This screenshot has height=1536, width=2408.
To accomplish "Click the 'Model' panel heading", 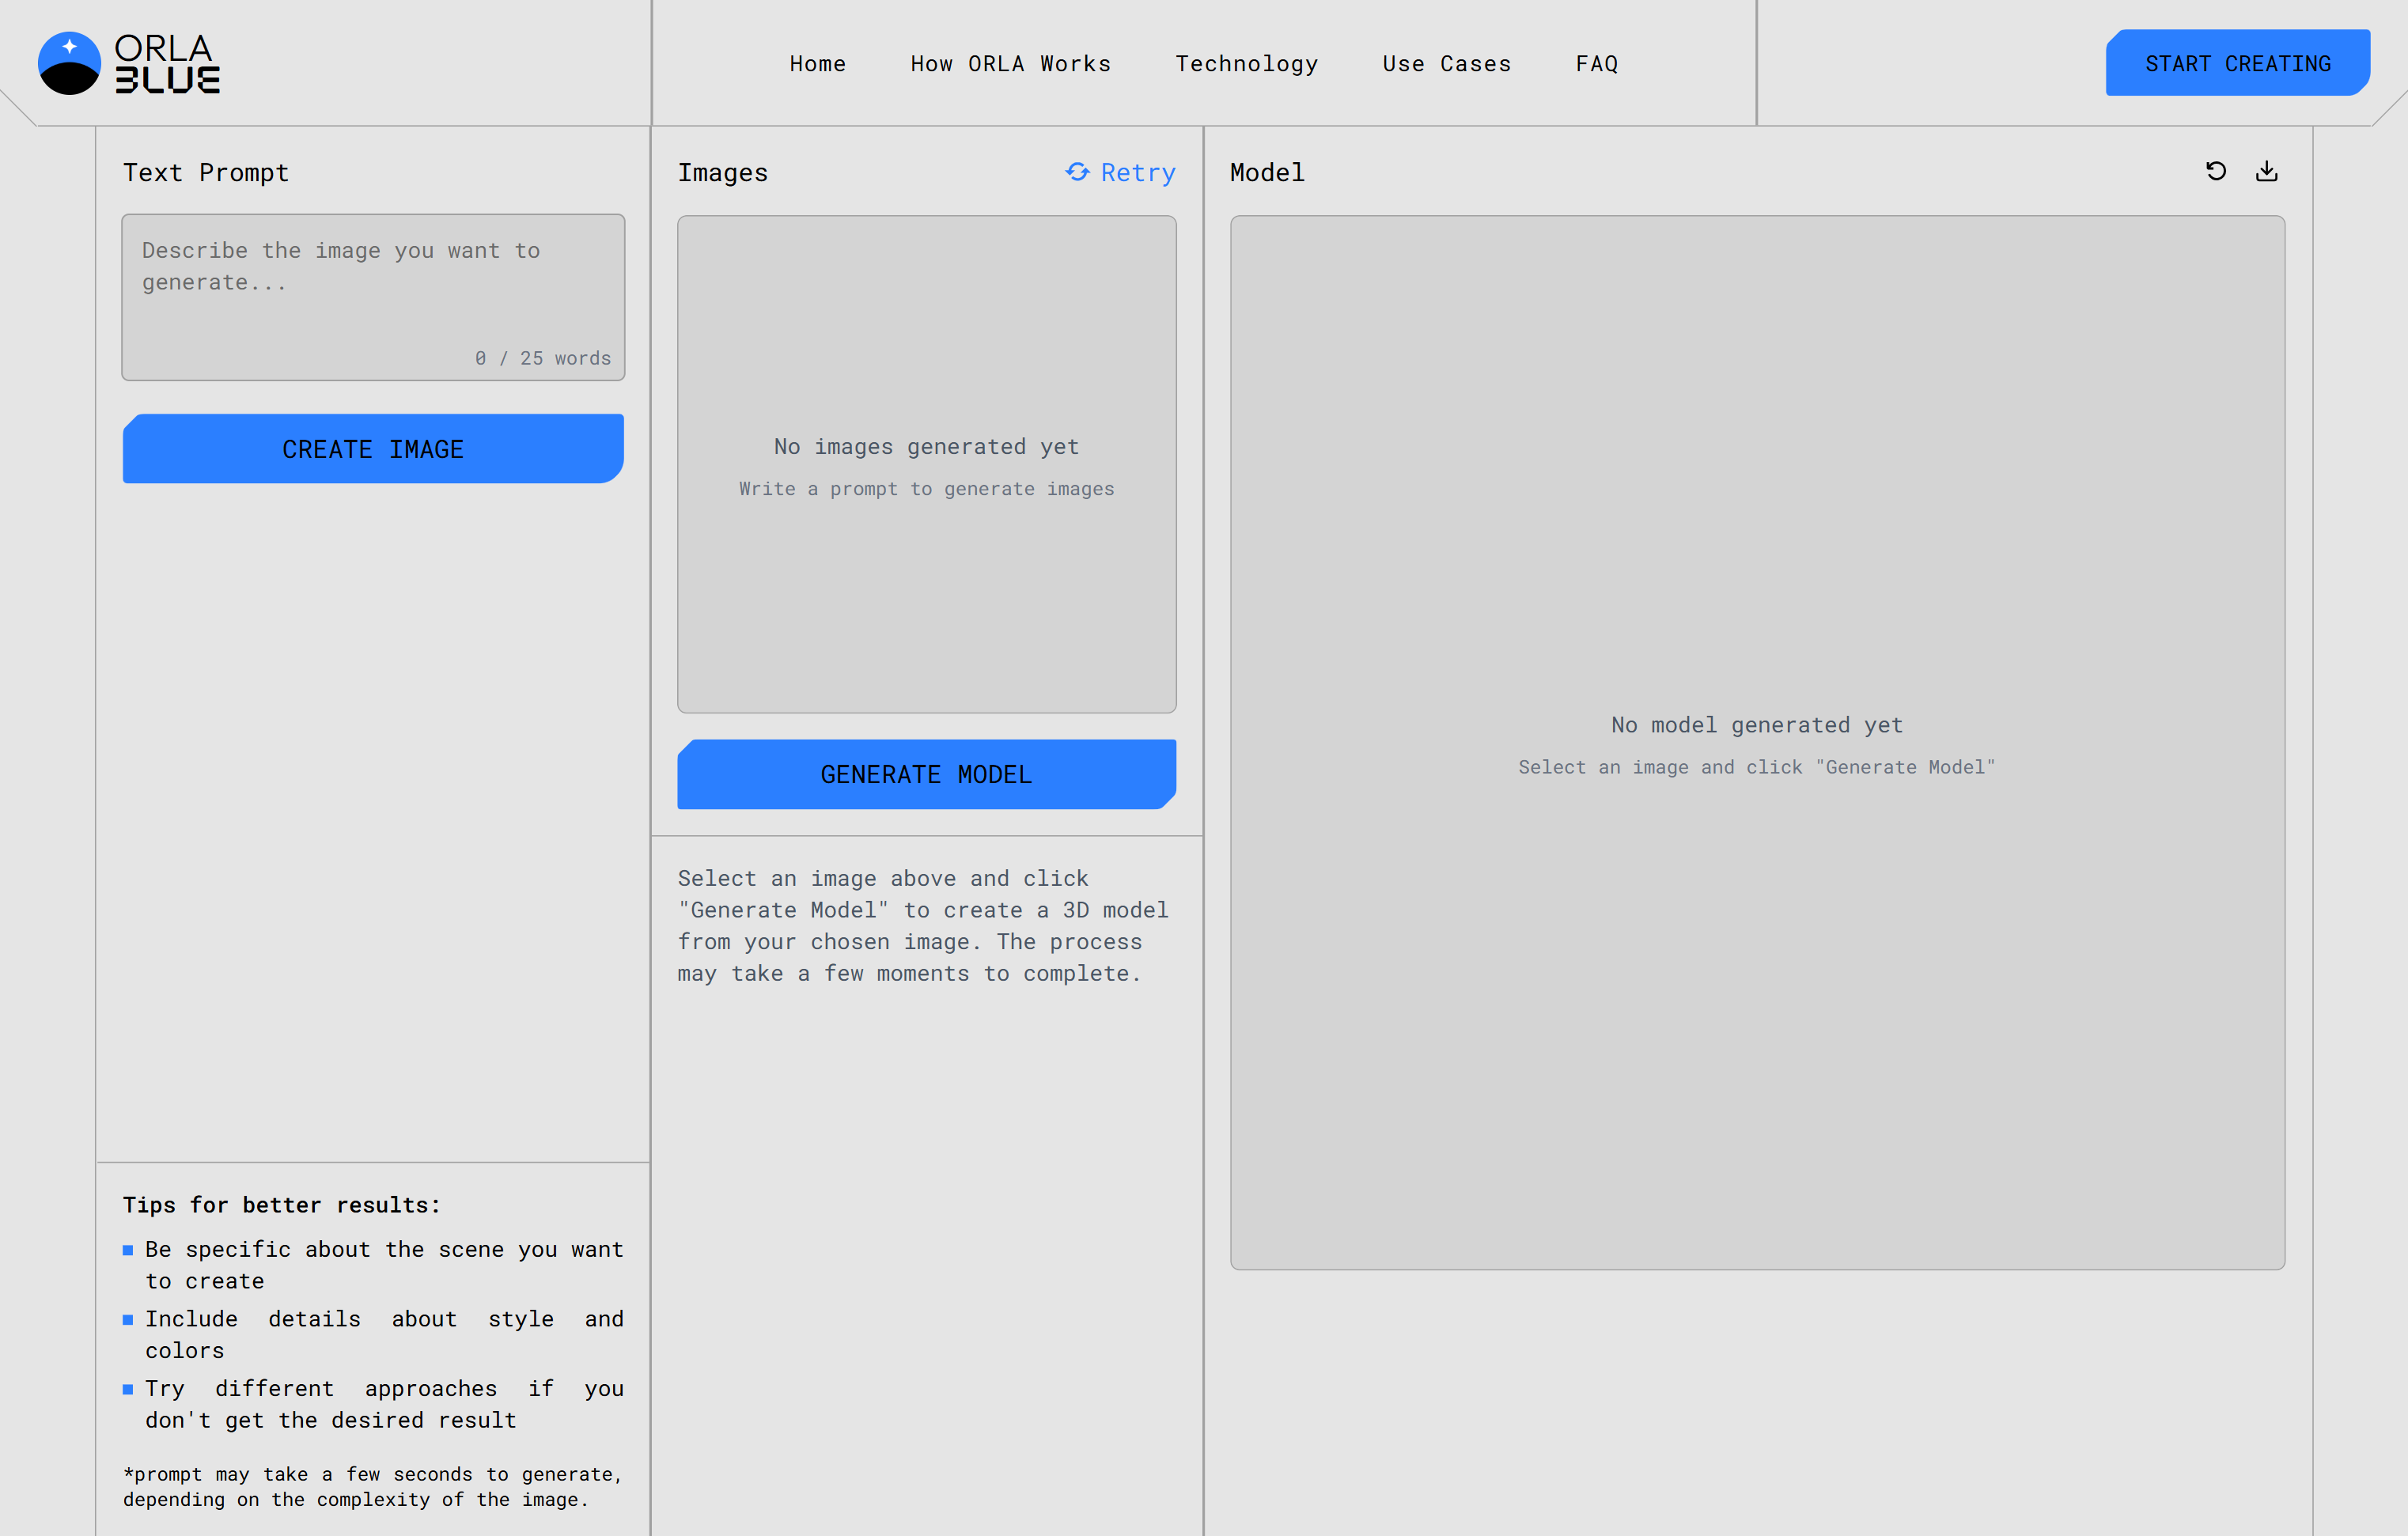I will click(x=1267, y=173).
